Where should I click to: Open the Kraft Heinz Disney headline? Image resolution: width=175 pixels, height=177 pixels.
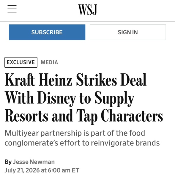[x=84, y=98]
